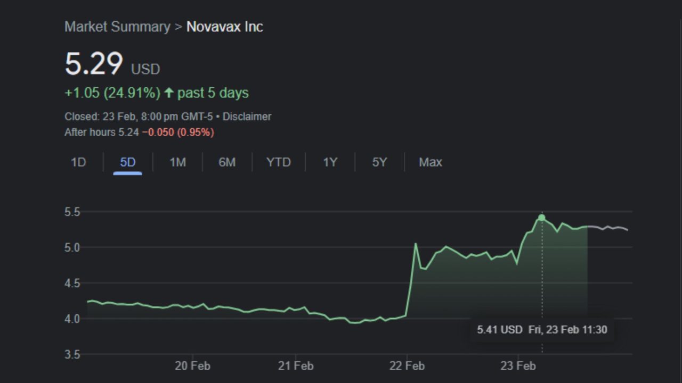Click the After hours 5.24 line
The image size is (682, 383).
click(x=139, y=132)
